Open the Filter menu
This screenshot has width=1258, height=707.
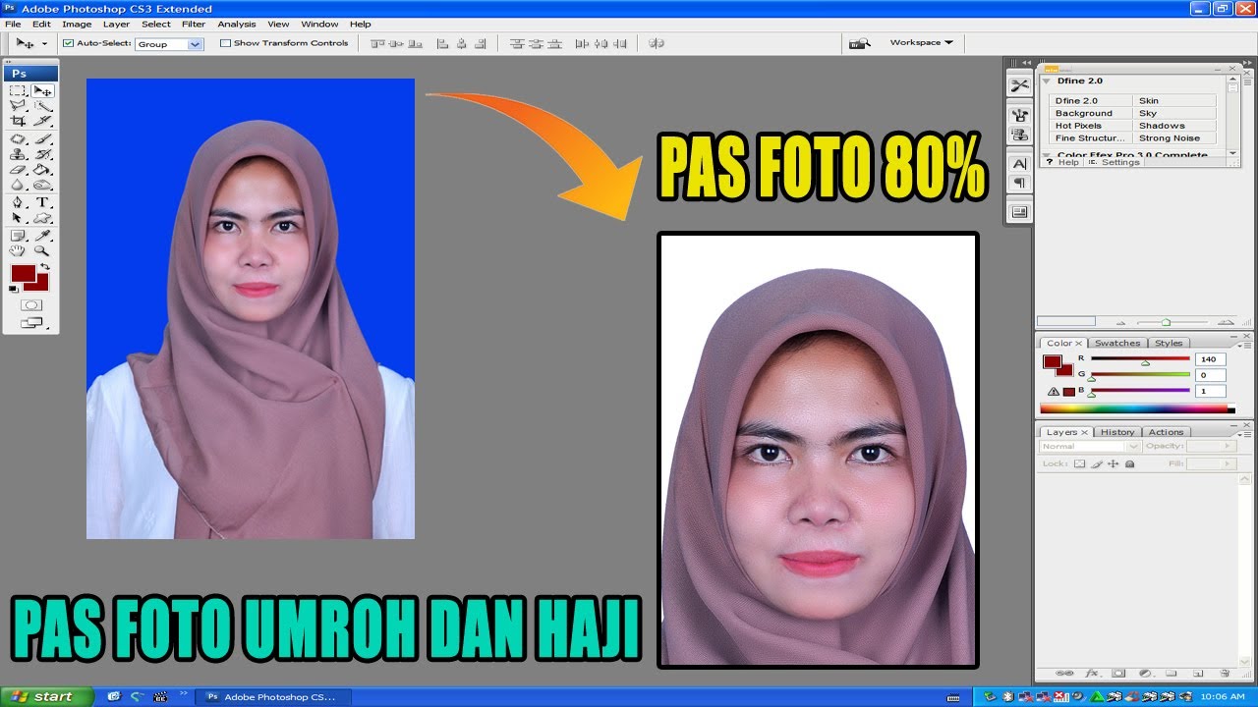click(x=193, y=24)
